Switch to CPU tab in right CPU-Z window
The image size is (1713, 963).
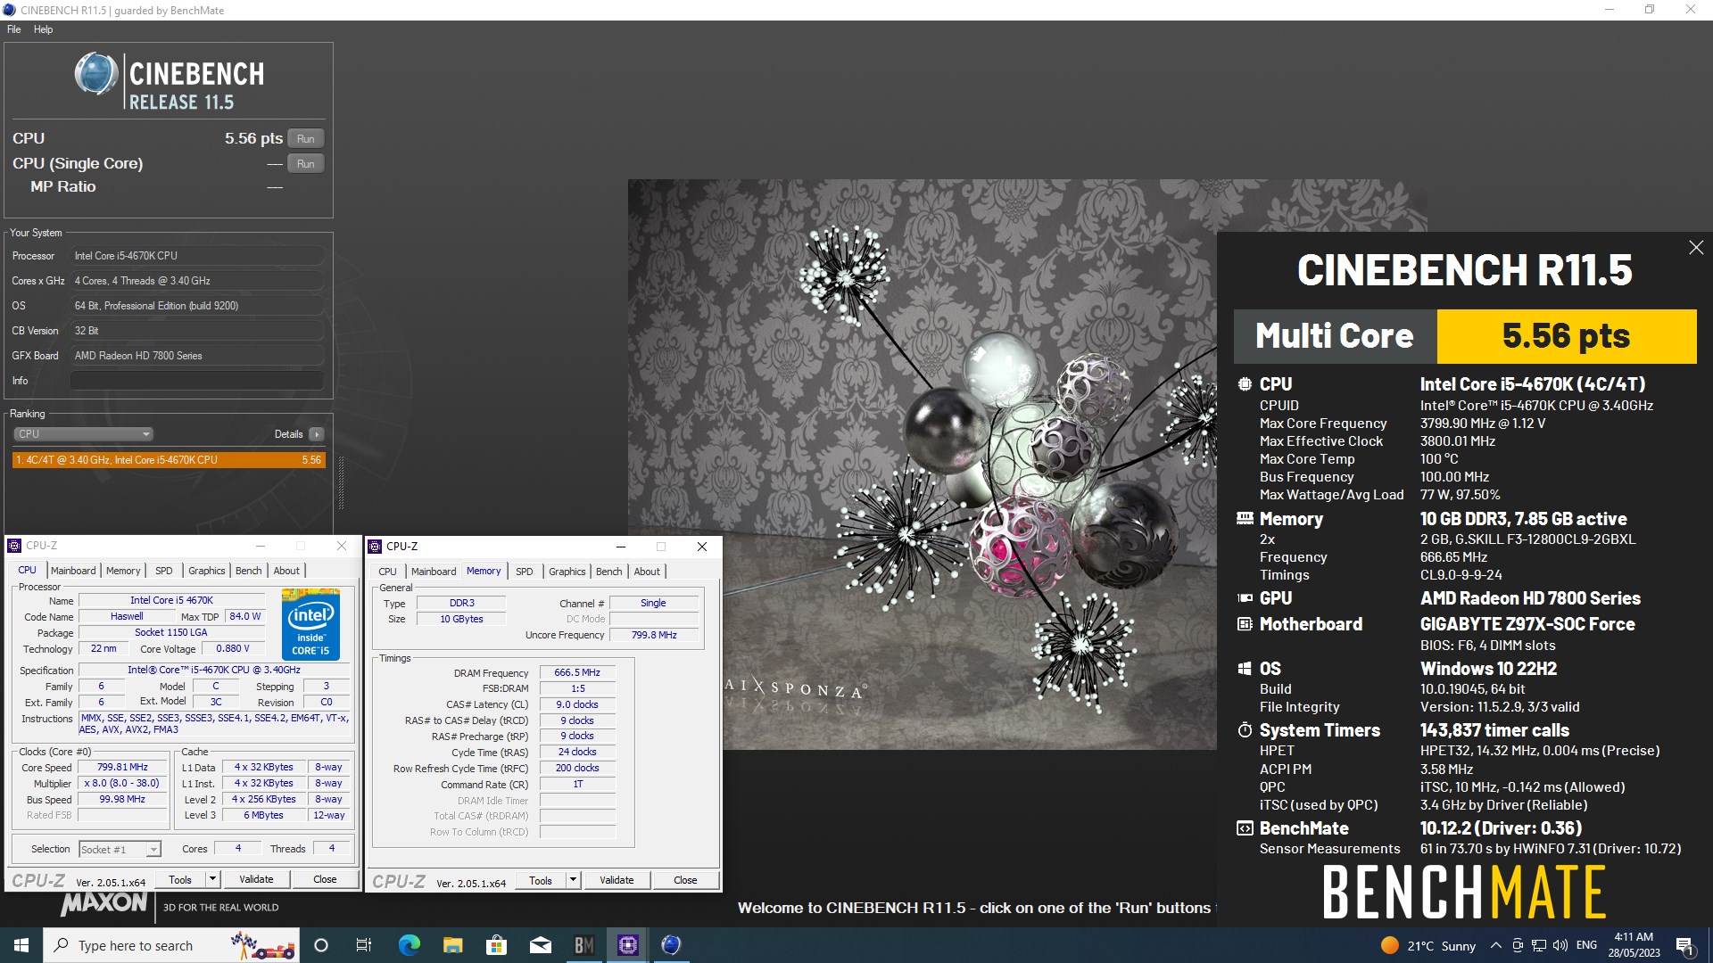pos(387,572)
